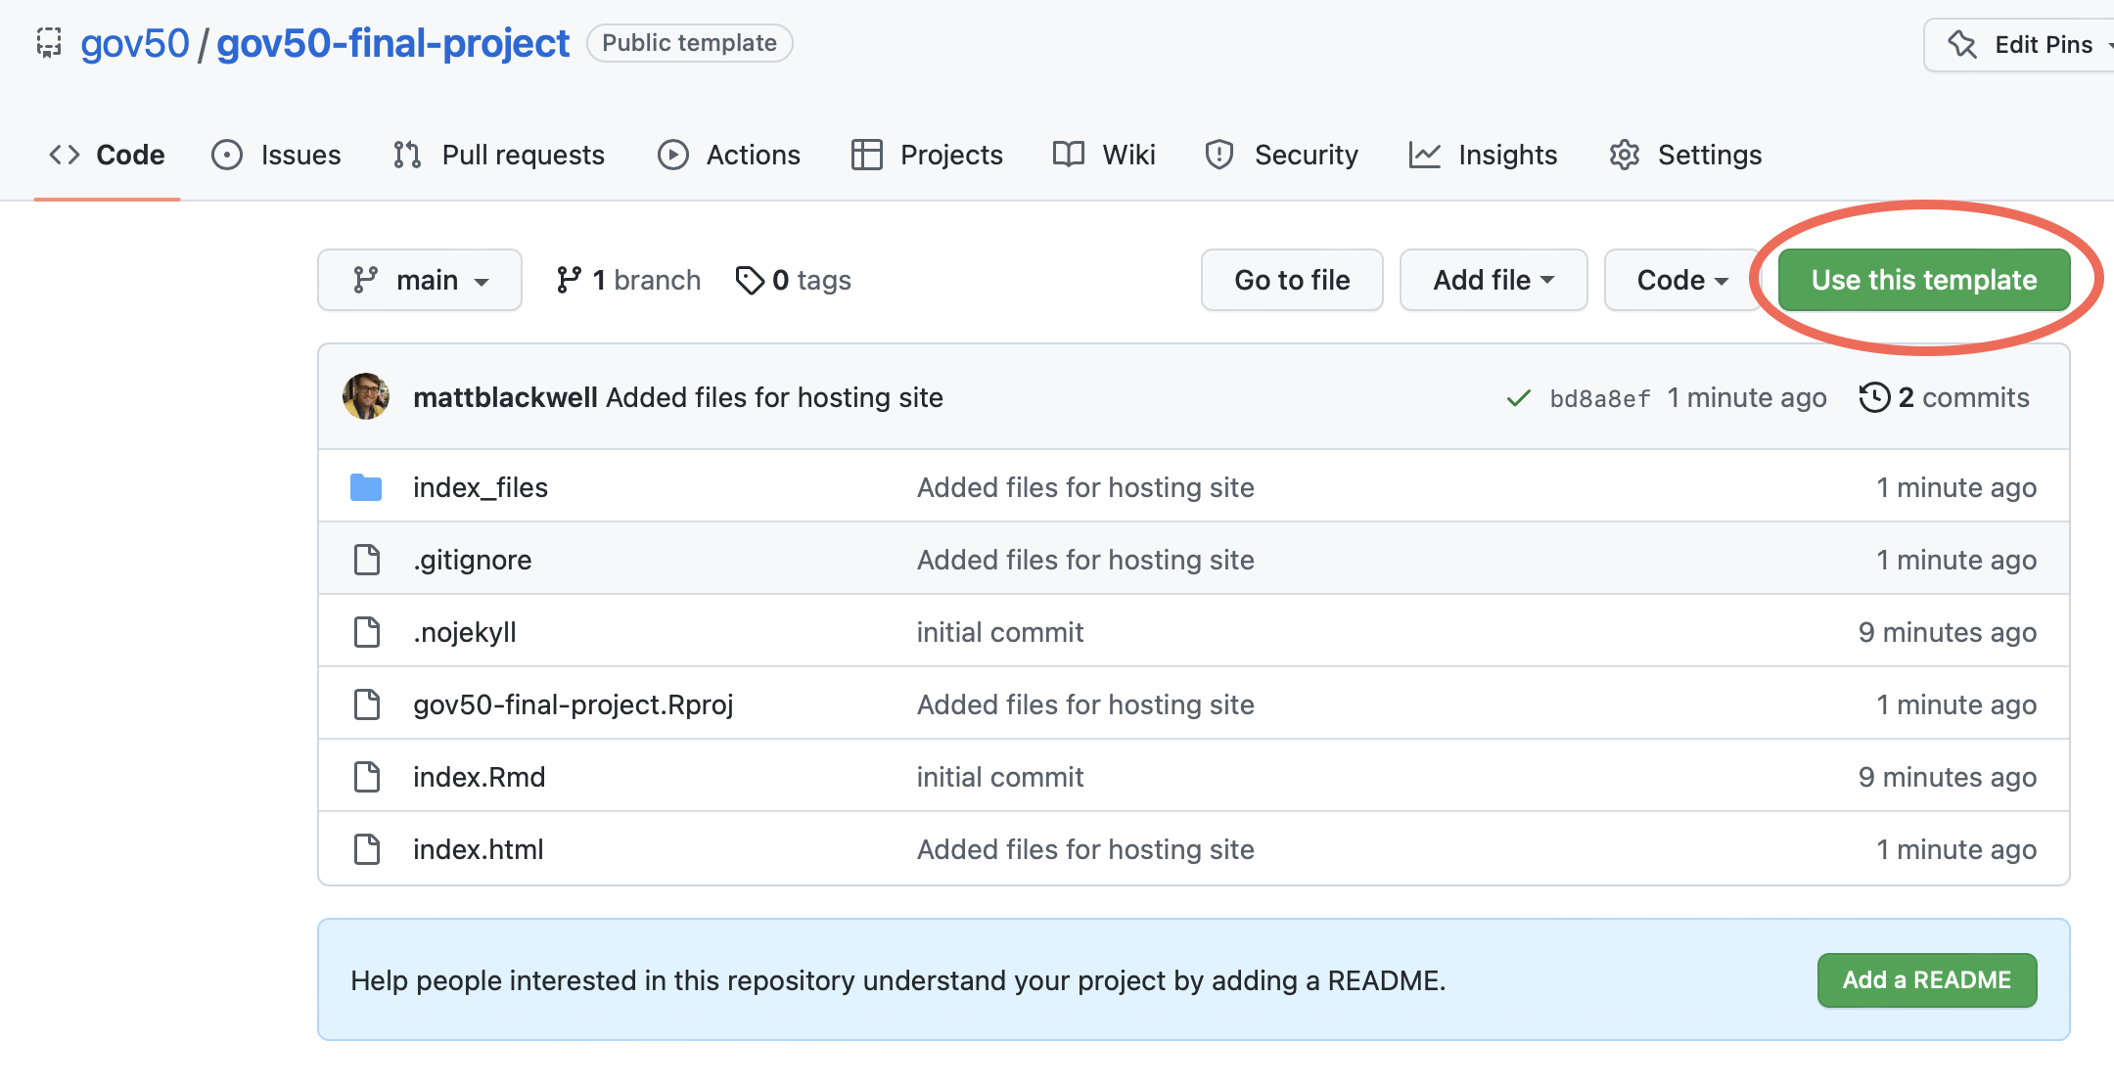Image resolution: width=2114 pixels, height=1088 pixels.
Task: Click the Go to file button
Action: (x=1292, y=280)
